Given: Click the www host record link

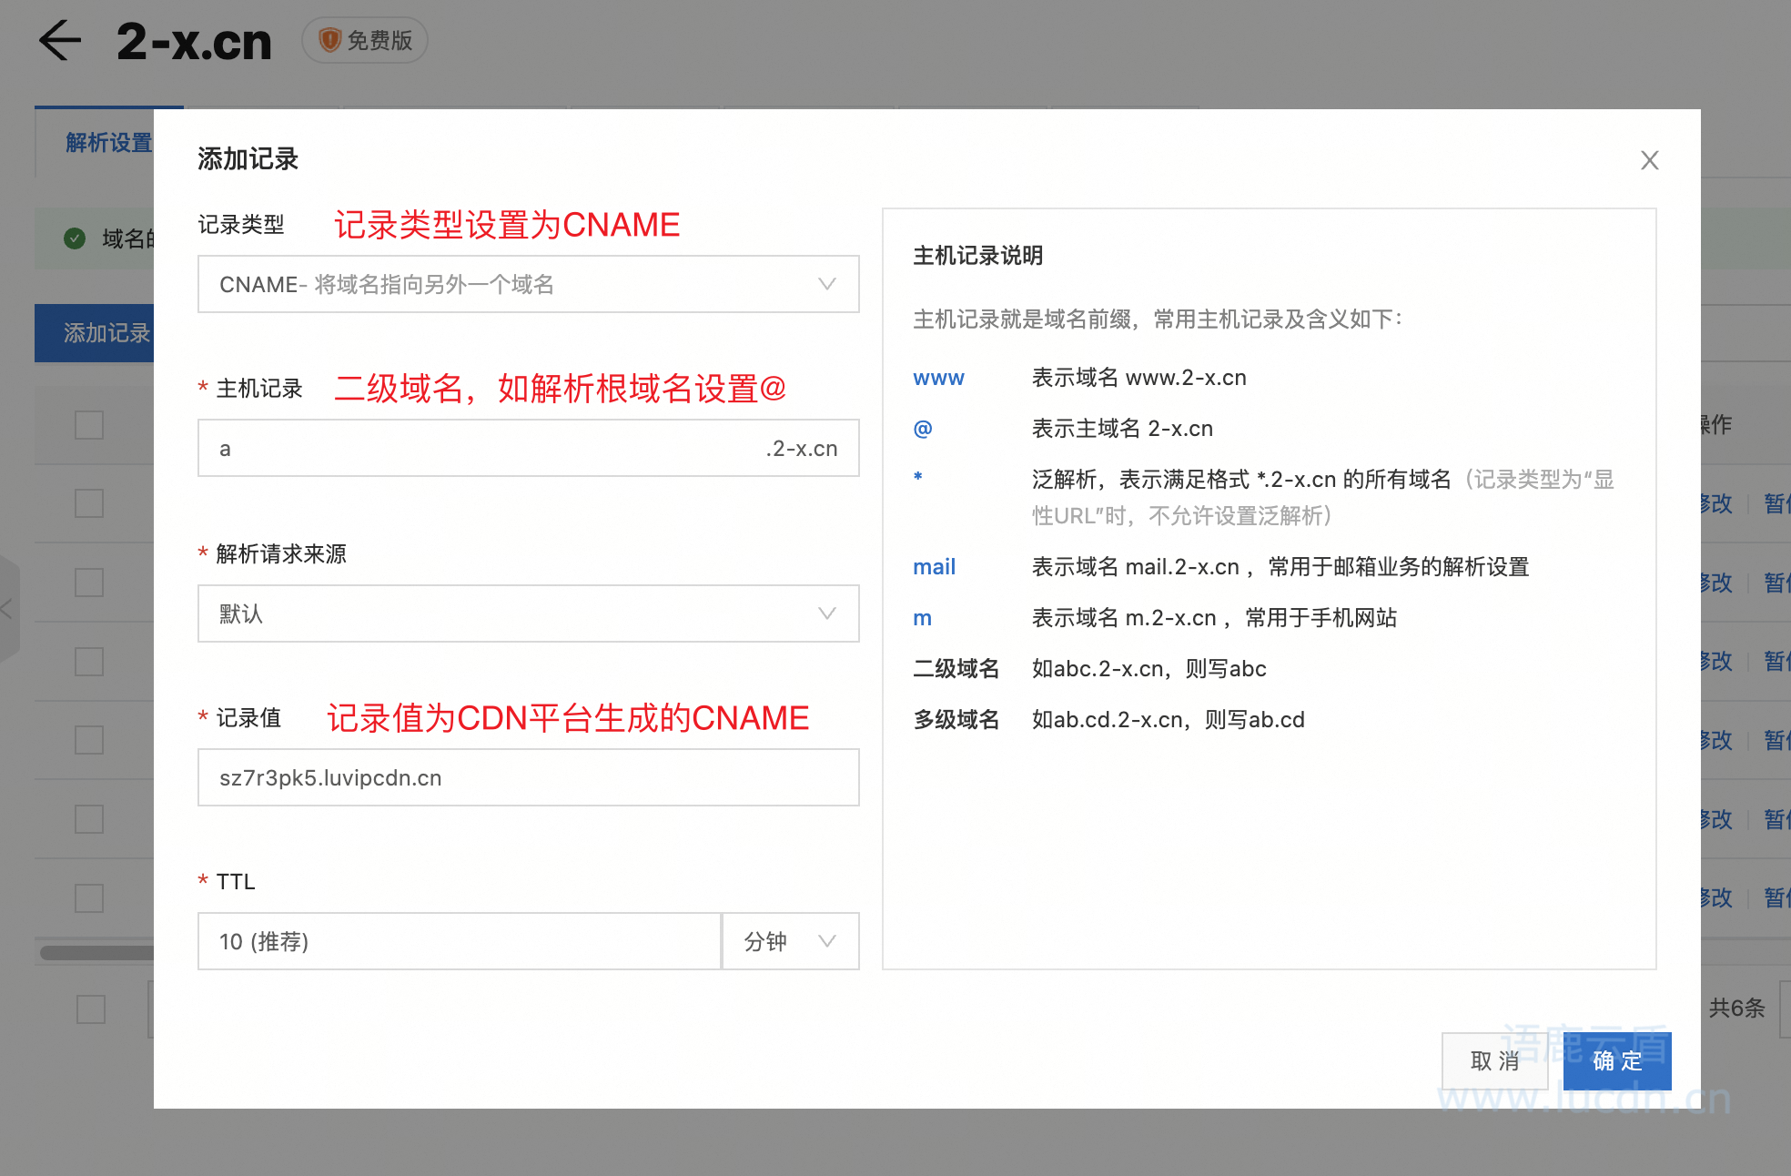Looking at the screenshot, I should point(937,378).
